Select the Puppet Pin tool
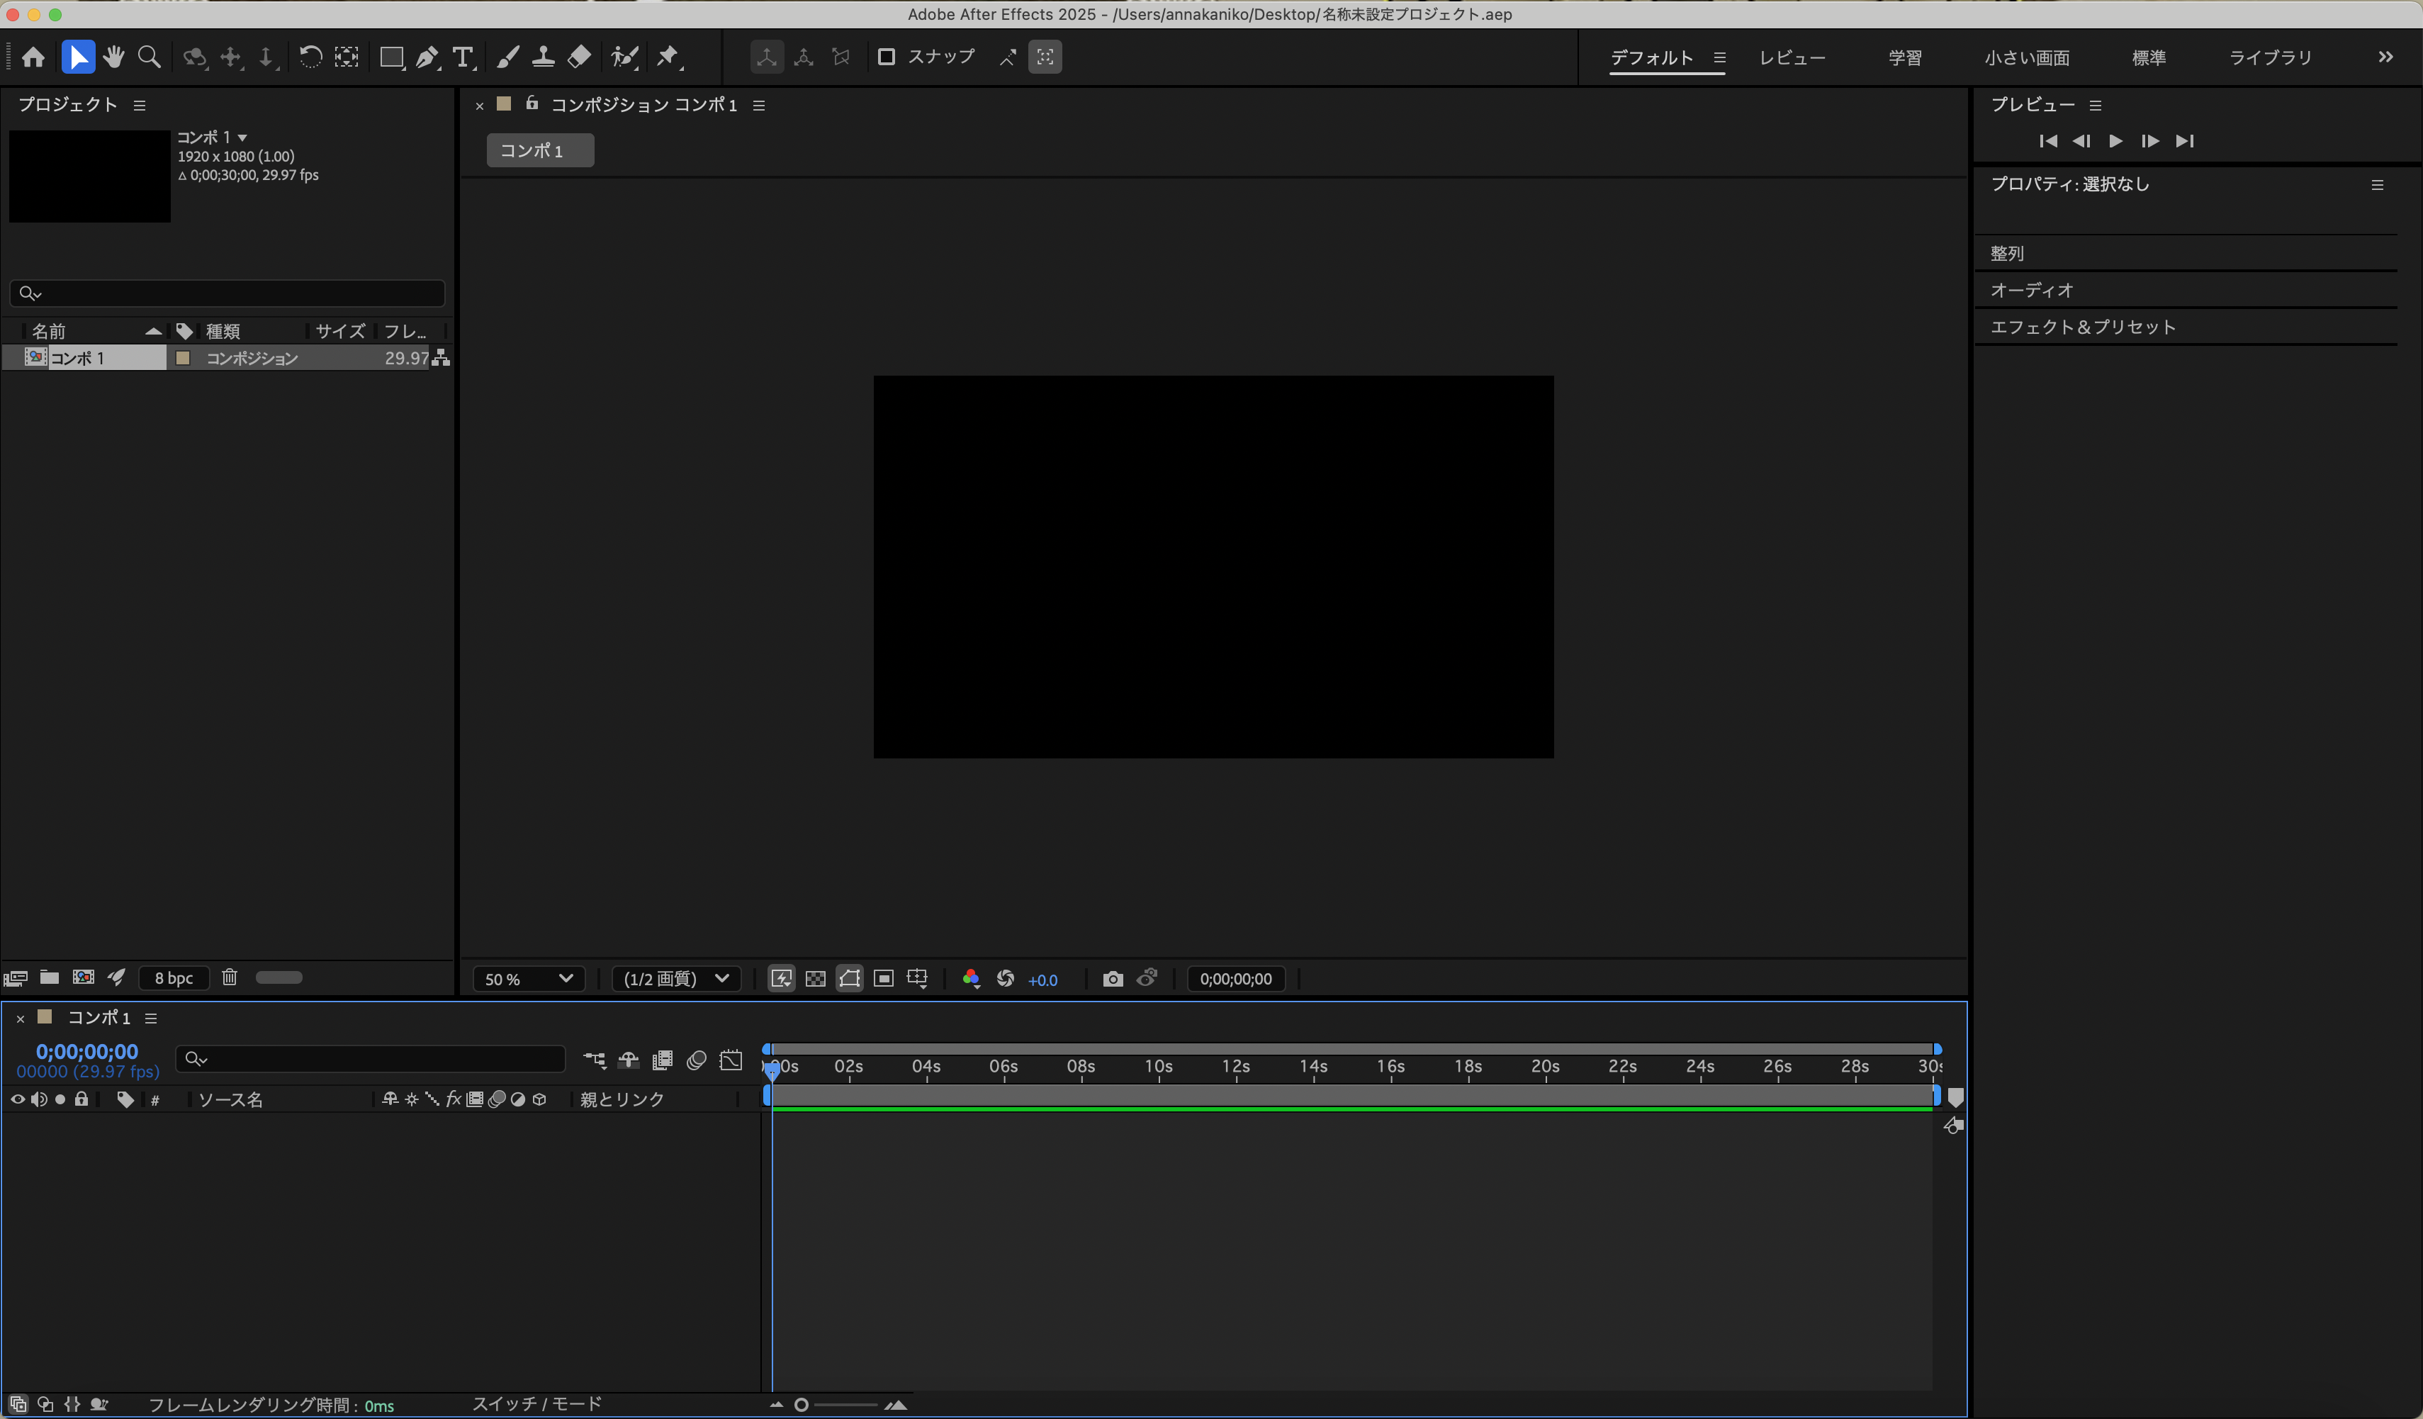Viewport: 2423px width, 1419px height. [668, 57]
